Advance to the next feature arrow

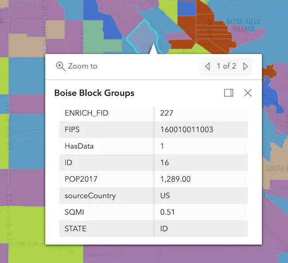tap(245, 67)
